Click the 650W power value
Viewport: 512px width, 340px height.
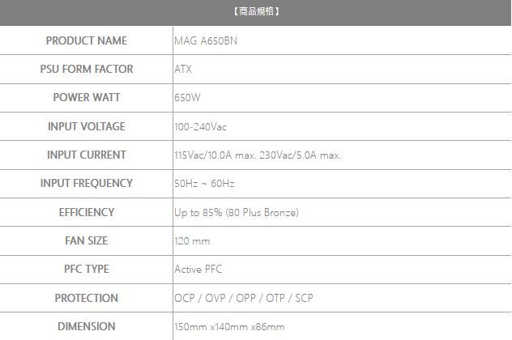(x=187, y=98)
